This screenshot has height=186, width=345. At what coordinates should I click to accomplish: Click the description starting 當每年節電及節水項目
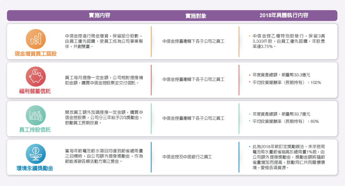tap(104, 156)
